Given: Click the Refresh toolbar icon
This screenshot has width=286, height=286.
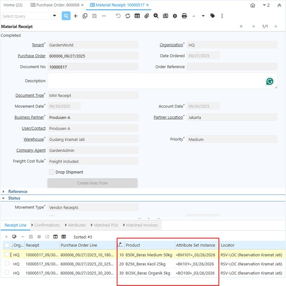Looking at the screenshot, I should [x=128, y=16].
